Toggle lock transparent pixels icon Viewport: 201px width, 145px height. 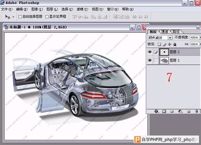point(159,44)
